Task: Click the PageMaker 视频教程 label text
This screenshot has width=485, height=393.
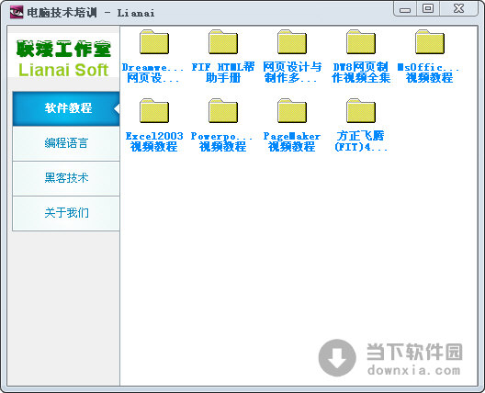Action: (292, 141)
